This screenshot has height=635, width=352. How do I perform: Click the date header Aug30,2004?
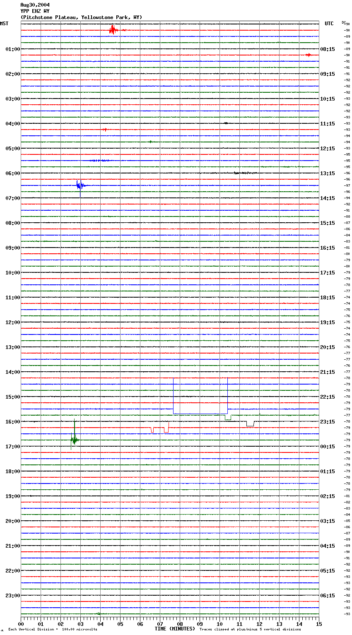point(35,5)
